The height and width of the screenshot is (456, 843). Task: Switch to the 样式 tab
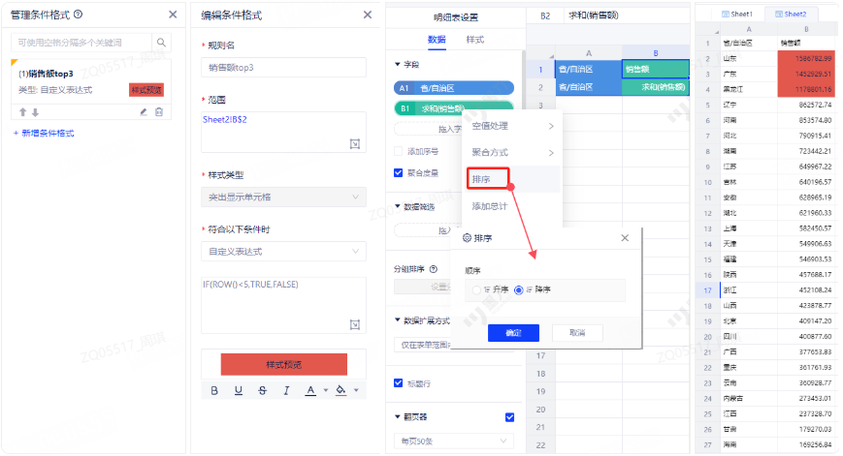475,40
